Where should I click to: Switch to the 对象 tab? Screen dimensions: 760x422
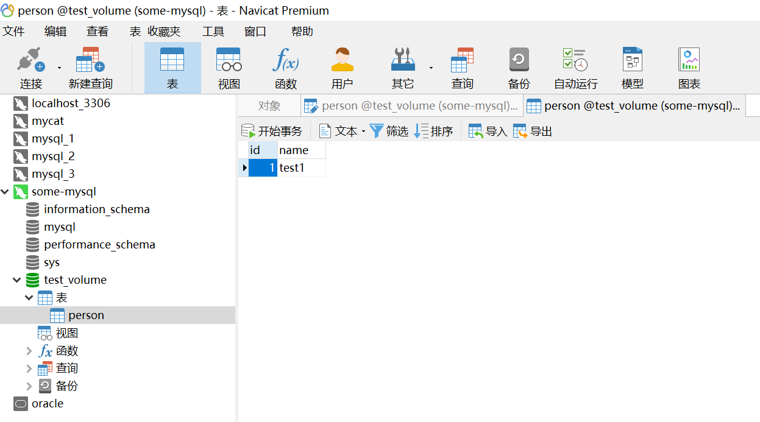tap(269, 106)
